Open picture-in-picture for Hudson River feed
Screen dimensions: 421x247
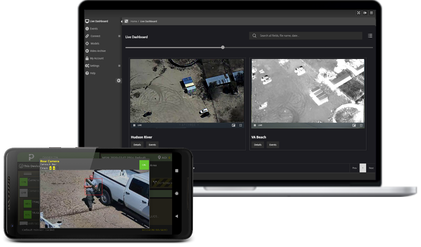234,125
